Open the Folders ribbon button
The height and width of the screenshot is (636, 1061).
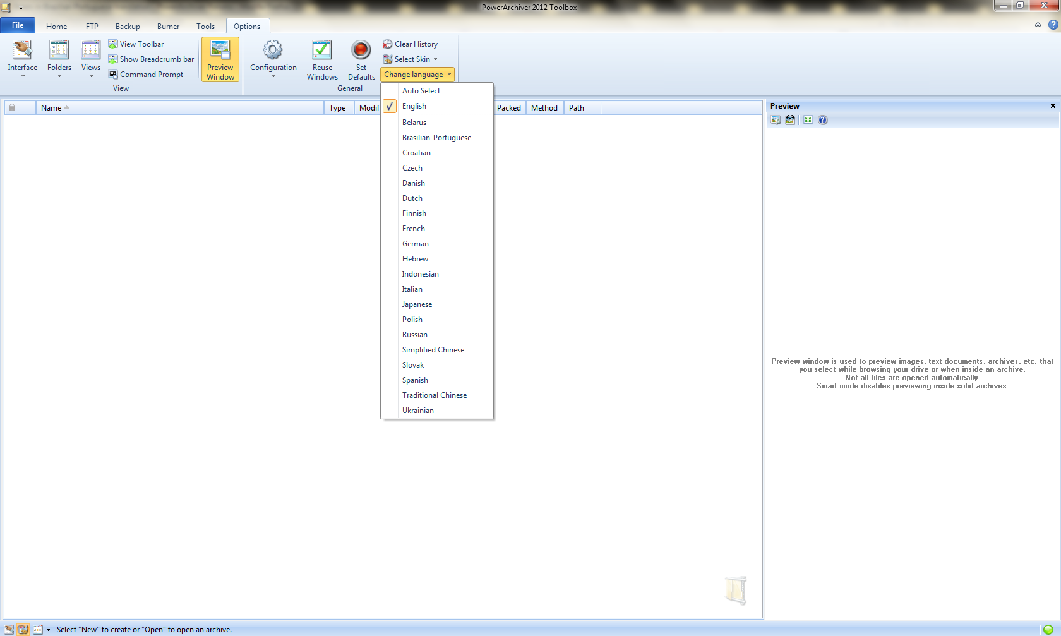pos(59,58)
